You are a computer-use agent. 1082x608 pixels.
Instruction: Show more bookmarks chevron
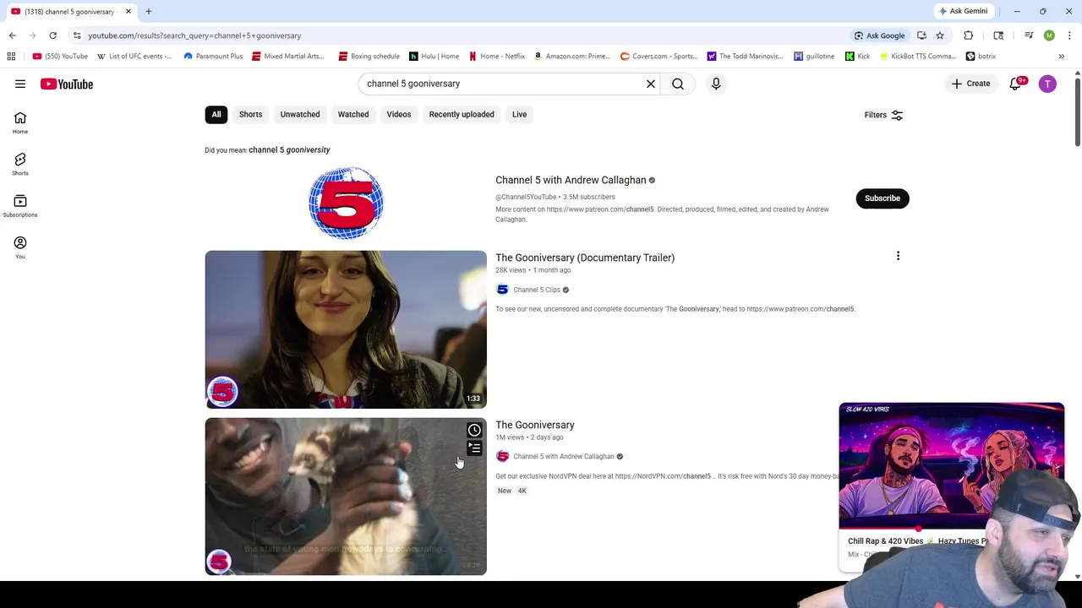pos(1062,57)
